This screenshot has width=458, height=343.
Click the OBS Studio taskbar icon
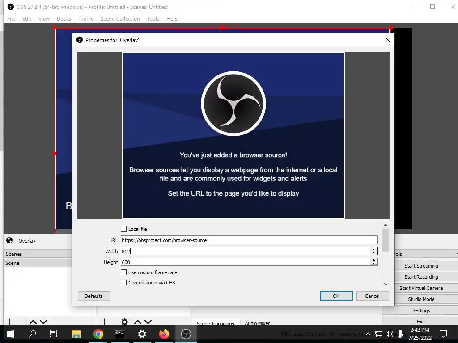tap(186, 334)
